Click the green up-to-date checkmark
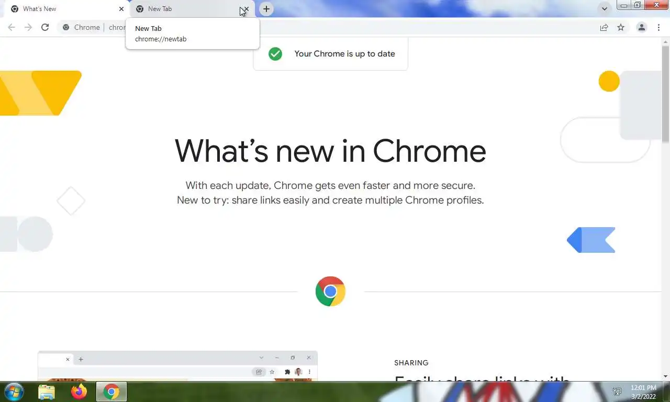Screen dimensions: 670x402 point(275,53)
